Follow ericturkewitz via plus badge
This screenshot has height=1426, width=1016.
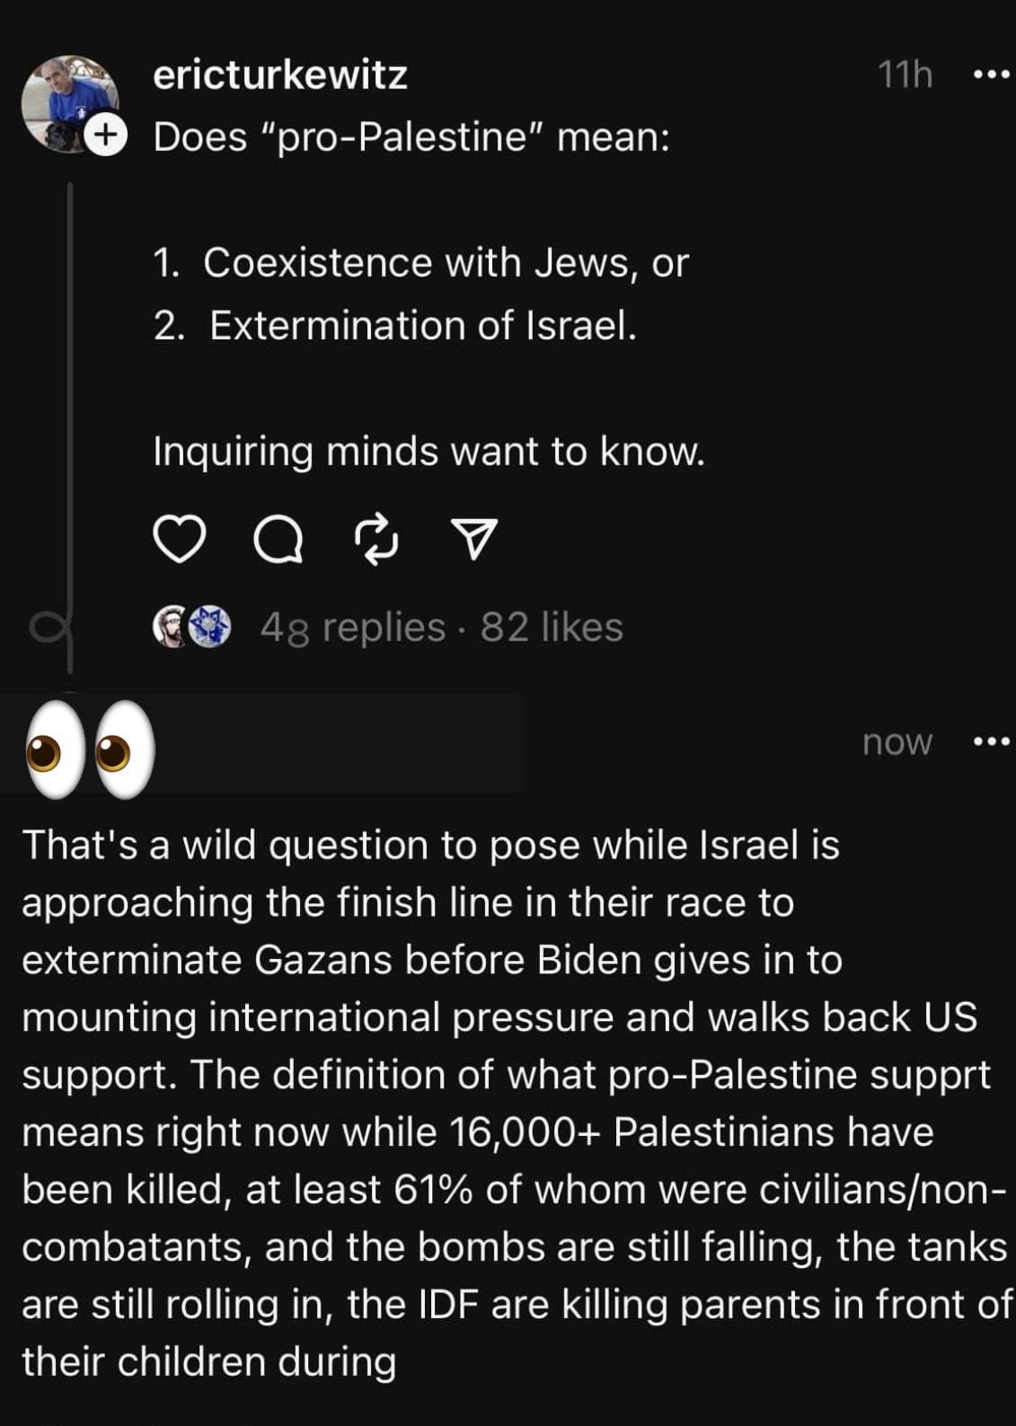click(106, 136)
